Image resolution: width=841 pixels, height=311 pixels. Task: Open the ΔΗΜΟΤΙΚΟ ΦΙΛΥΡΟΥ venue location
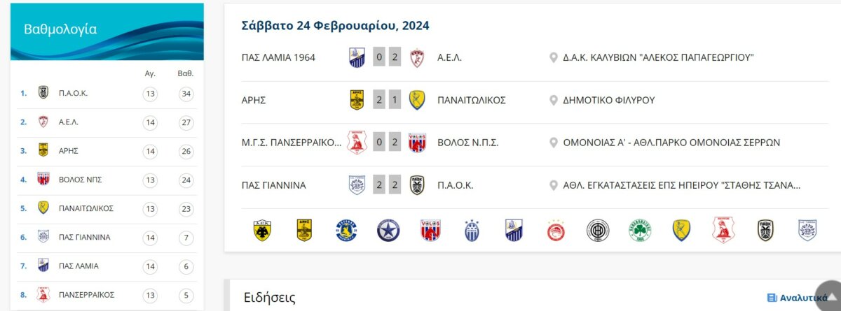609,100
